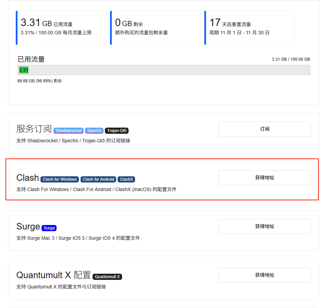Click the Shadowrocket badge

pos(69,131)
